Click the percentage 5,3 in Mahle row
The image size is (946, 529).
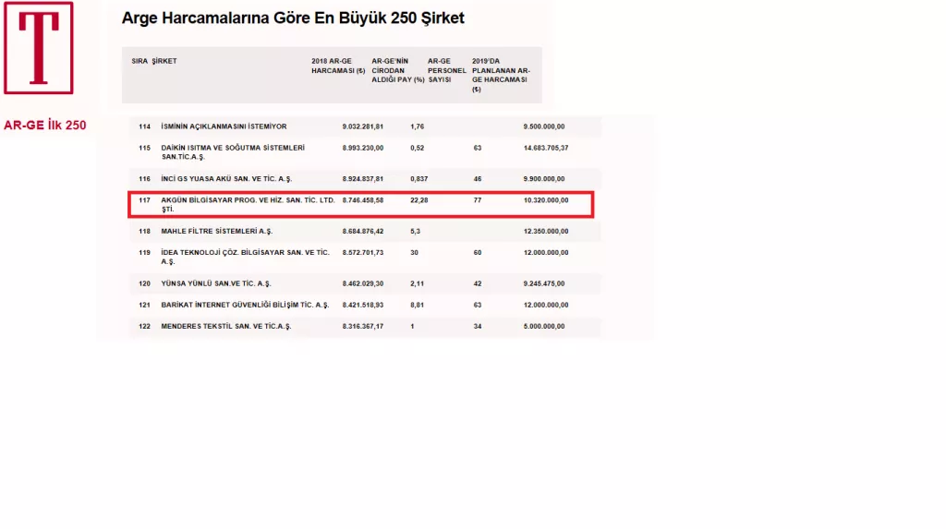coord(415,231)
